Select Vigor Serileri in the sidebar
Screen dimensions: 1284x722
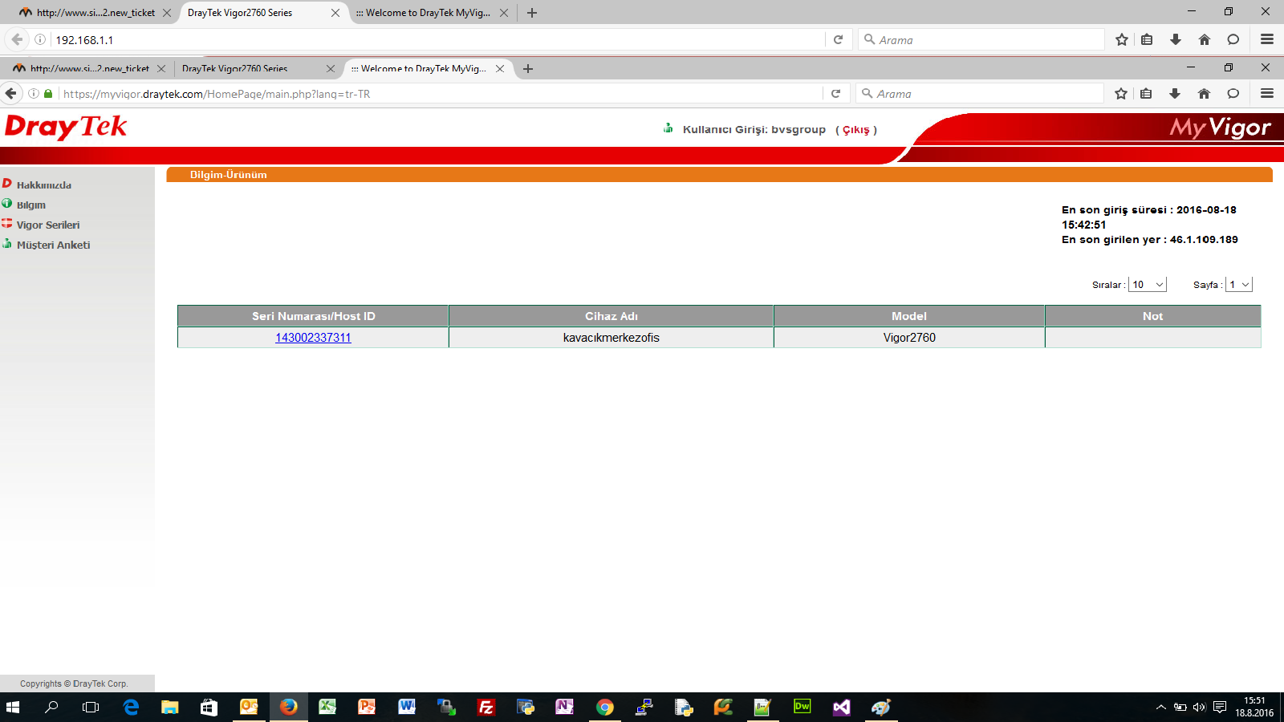(47, 225)
